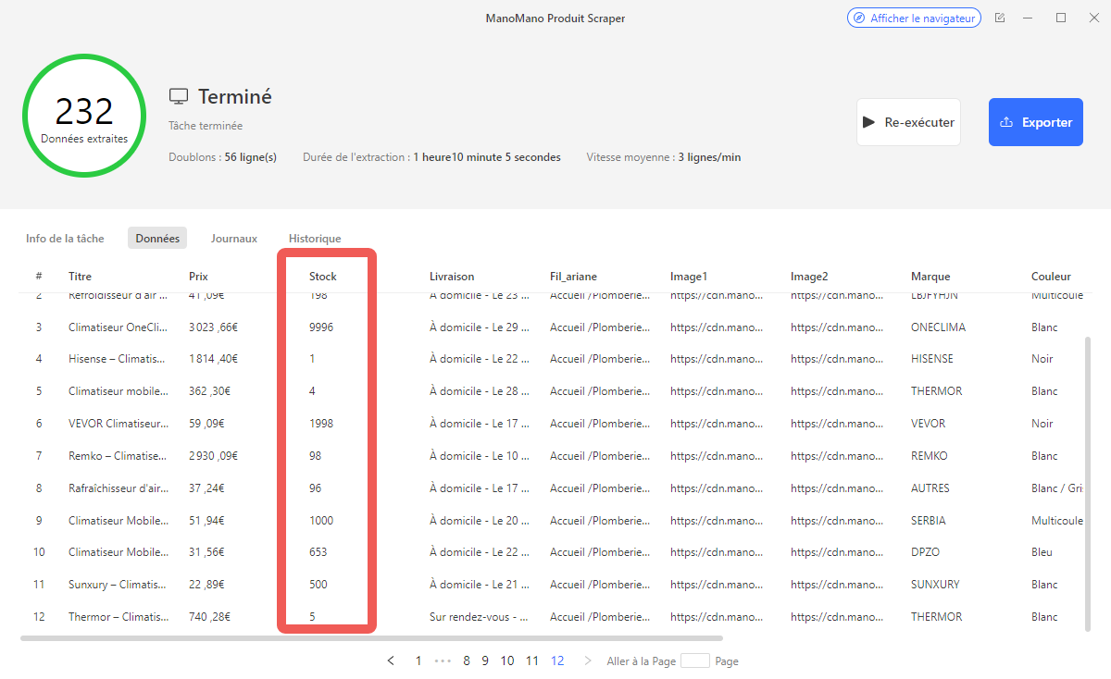Click price 1 814,40€

(x=214, y=359)
